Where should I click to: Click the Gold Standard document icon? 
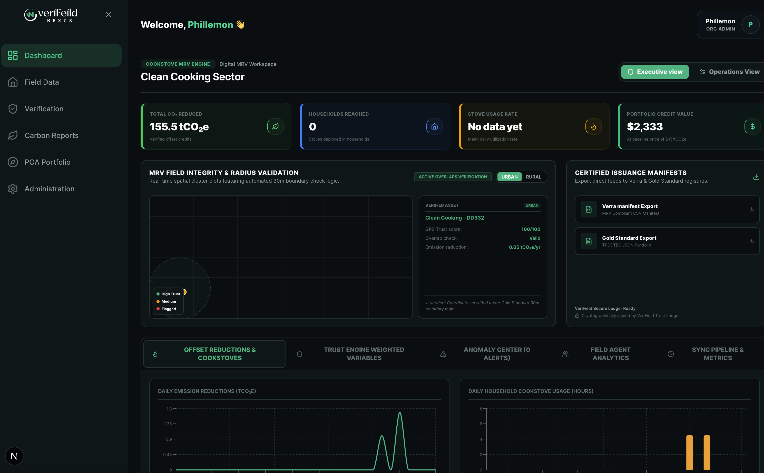coord(589,241)
